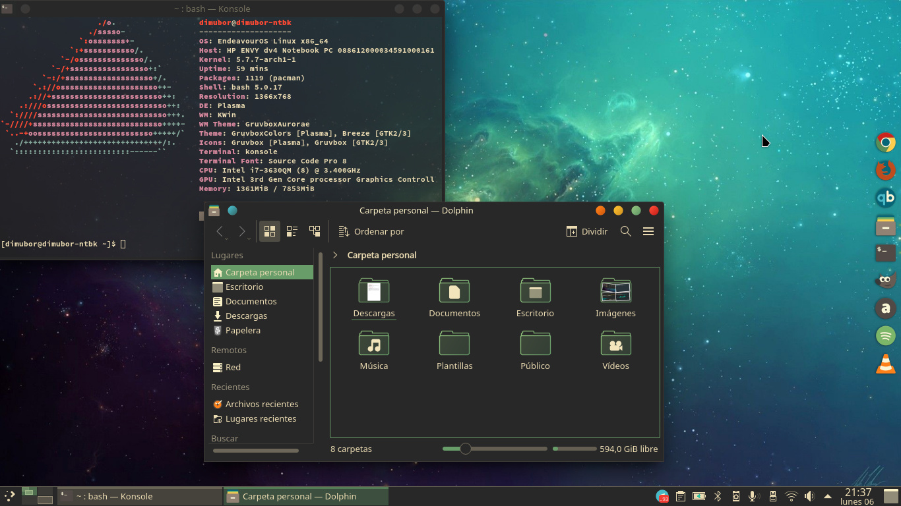The width and height of the screenshot is (901, 506).
Task: Open Archivos recientes in sidebar
Action: point(262,404)
